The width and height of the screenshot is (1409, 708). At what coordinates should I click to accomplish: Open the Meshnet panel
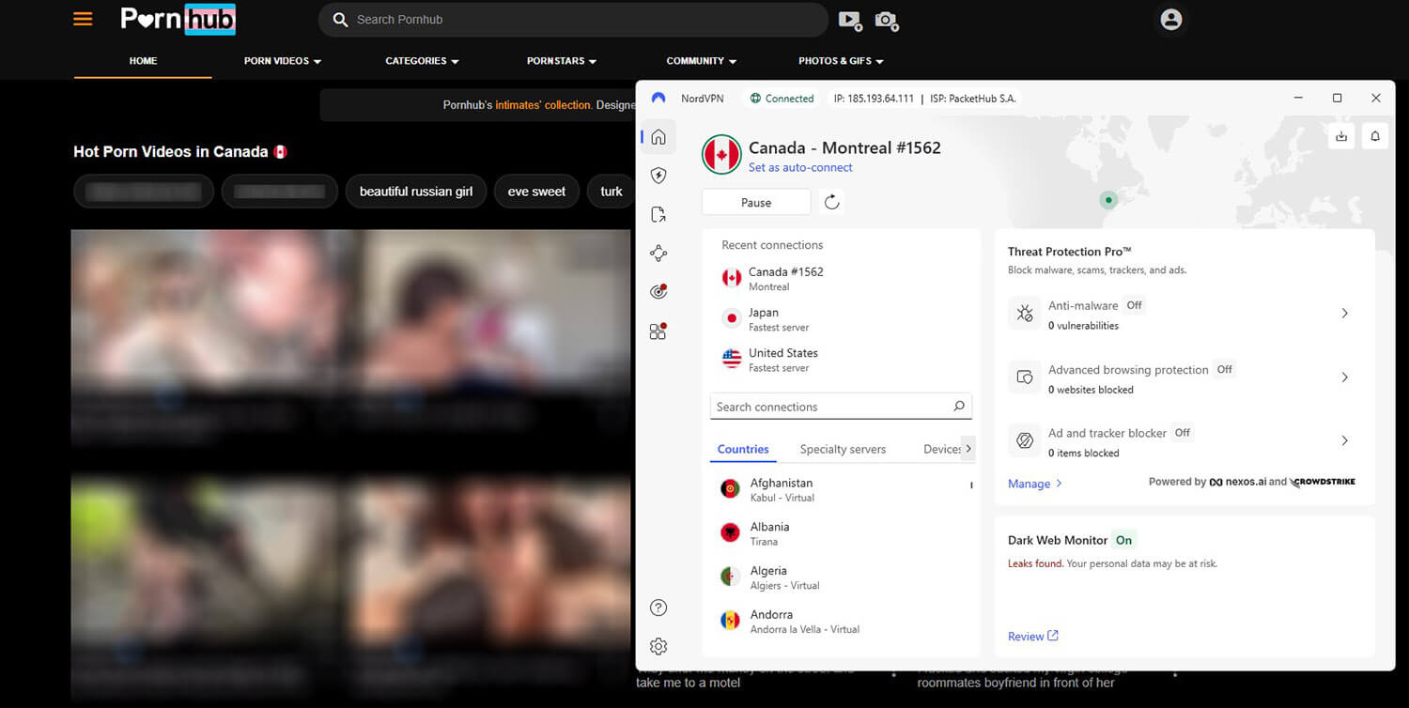(658, 253)
